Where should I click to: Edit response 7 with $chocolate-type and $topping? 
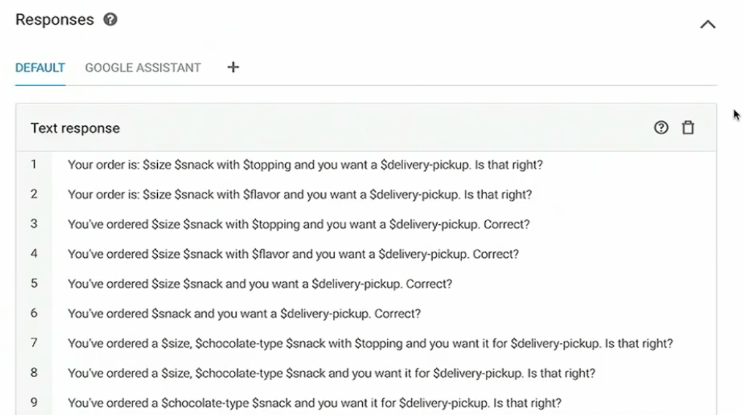[x=370, y=344]
